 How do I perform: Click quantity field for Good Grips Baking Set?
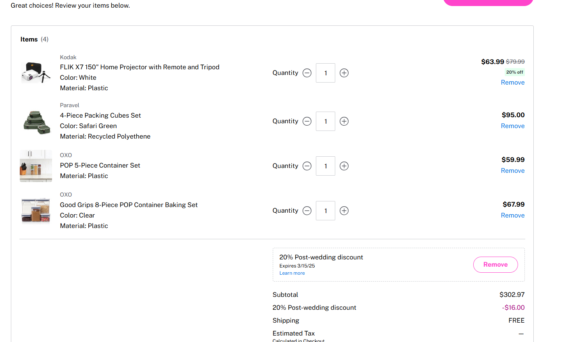[x=326, y=211]
